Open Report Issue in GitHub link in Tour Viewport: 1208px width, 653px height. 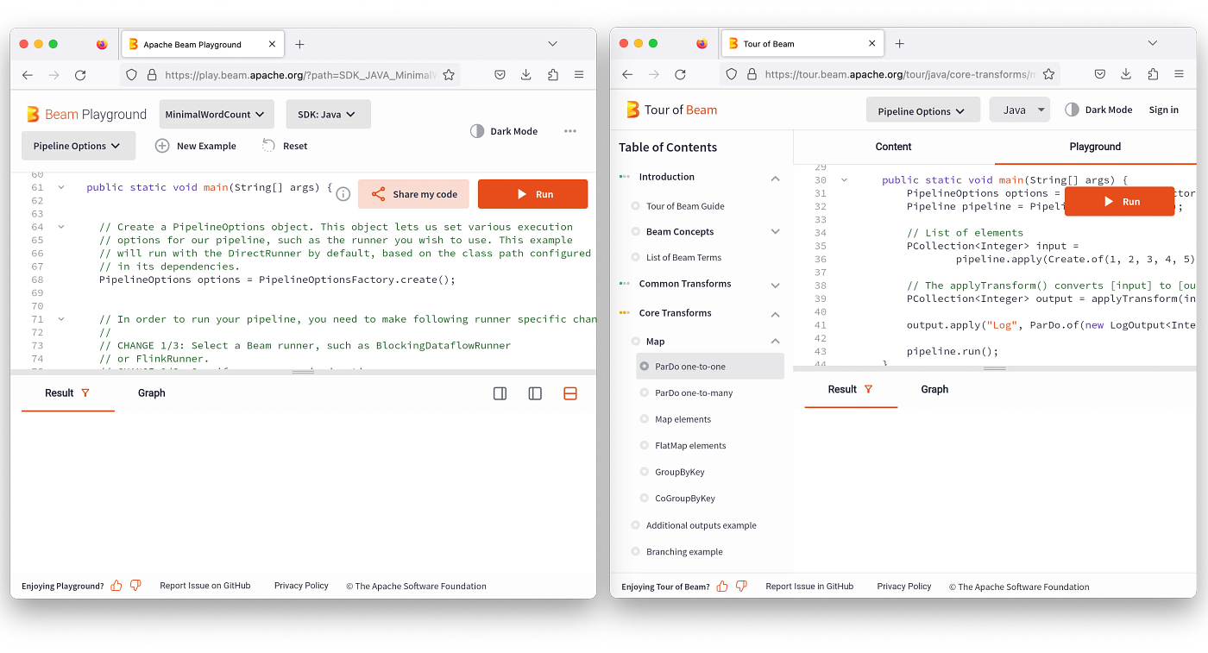click(x=809, y=587)
